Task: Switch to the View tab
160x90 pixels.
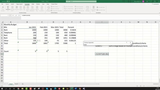Action: 43,4
